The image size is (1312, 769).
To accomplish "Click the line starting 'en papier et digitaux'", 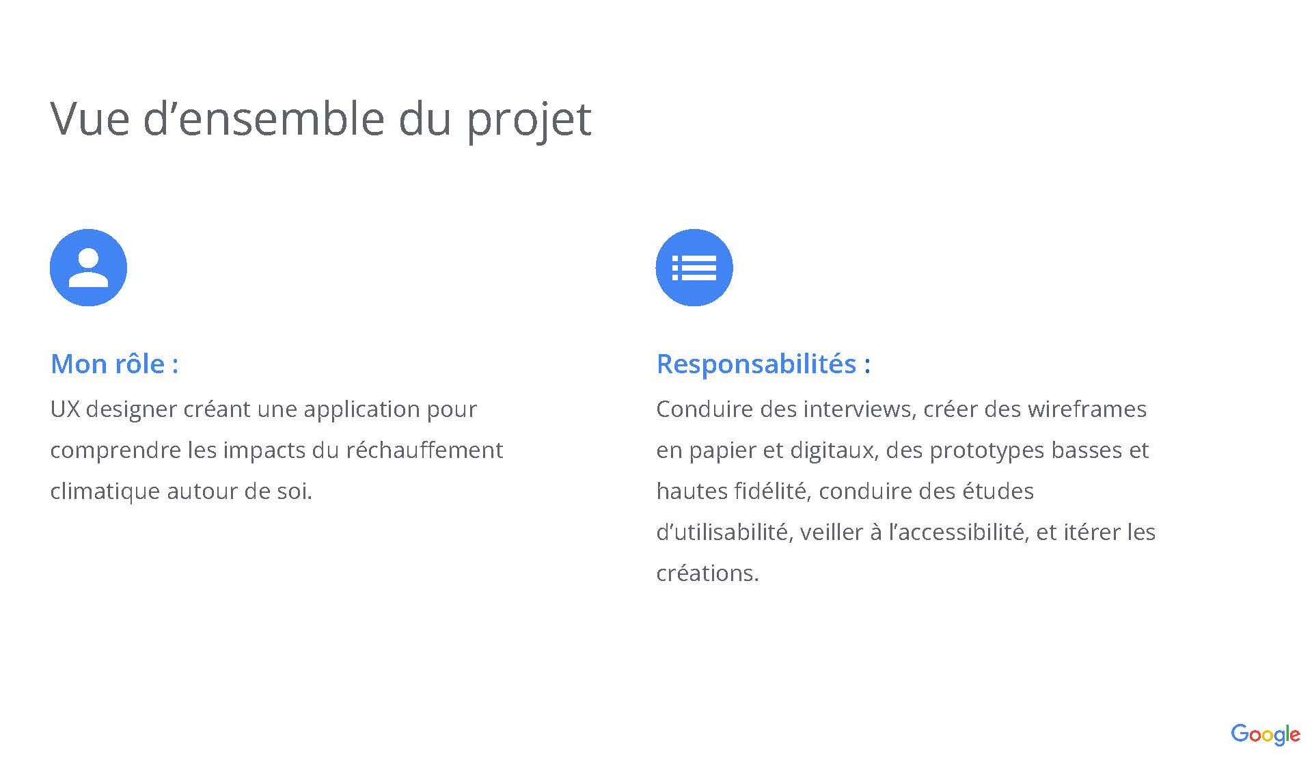I will [x=902, y=450].
